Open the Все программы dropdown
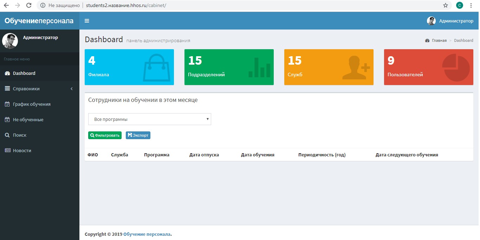 click(x=149, y=119)
